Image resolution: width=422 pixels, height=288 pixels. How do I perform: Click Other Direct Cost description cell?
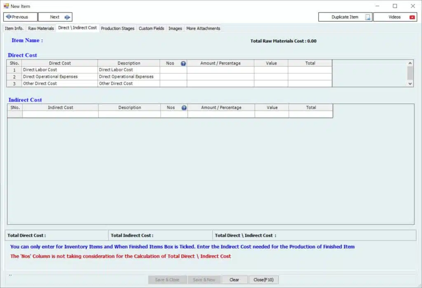(129, 83)
